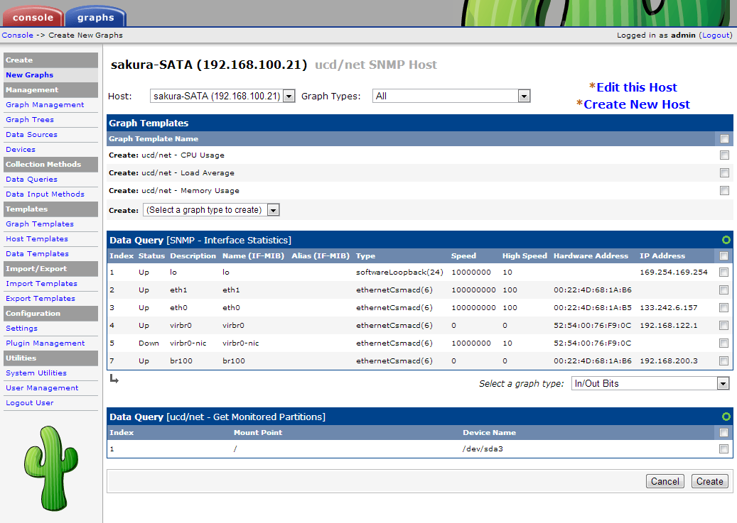Switch to the graphs tab
The width and height of the screenshot is (737, 523).
95,16
